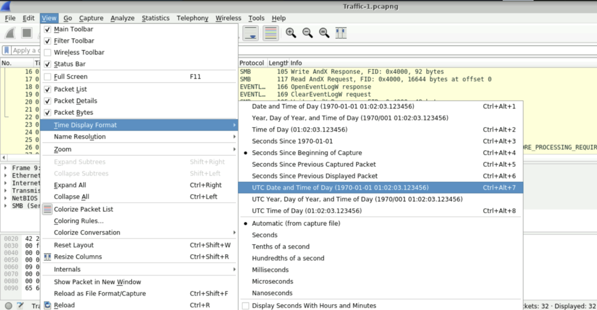The image size is (597, 310).
Task: Enable the Wireless Toolbar checkbox
Action: tap(48, 52)
